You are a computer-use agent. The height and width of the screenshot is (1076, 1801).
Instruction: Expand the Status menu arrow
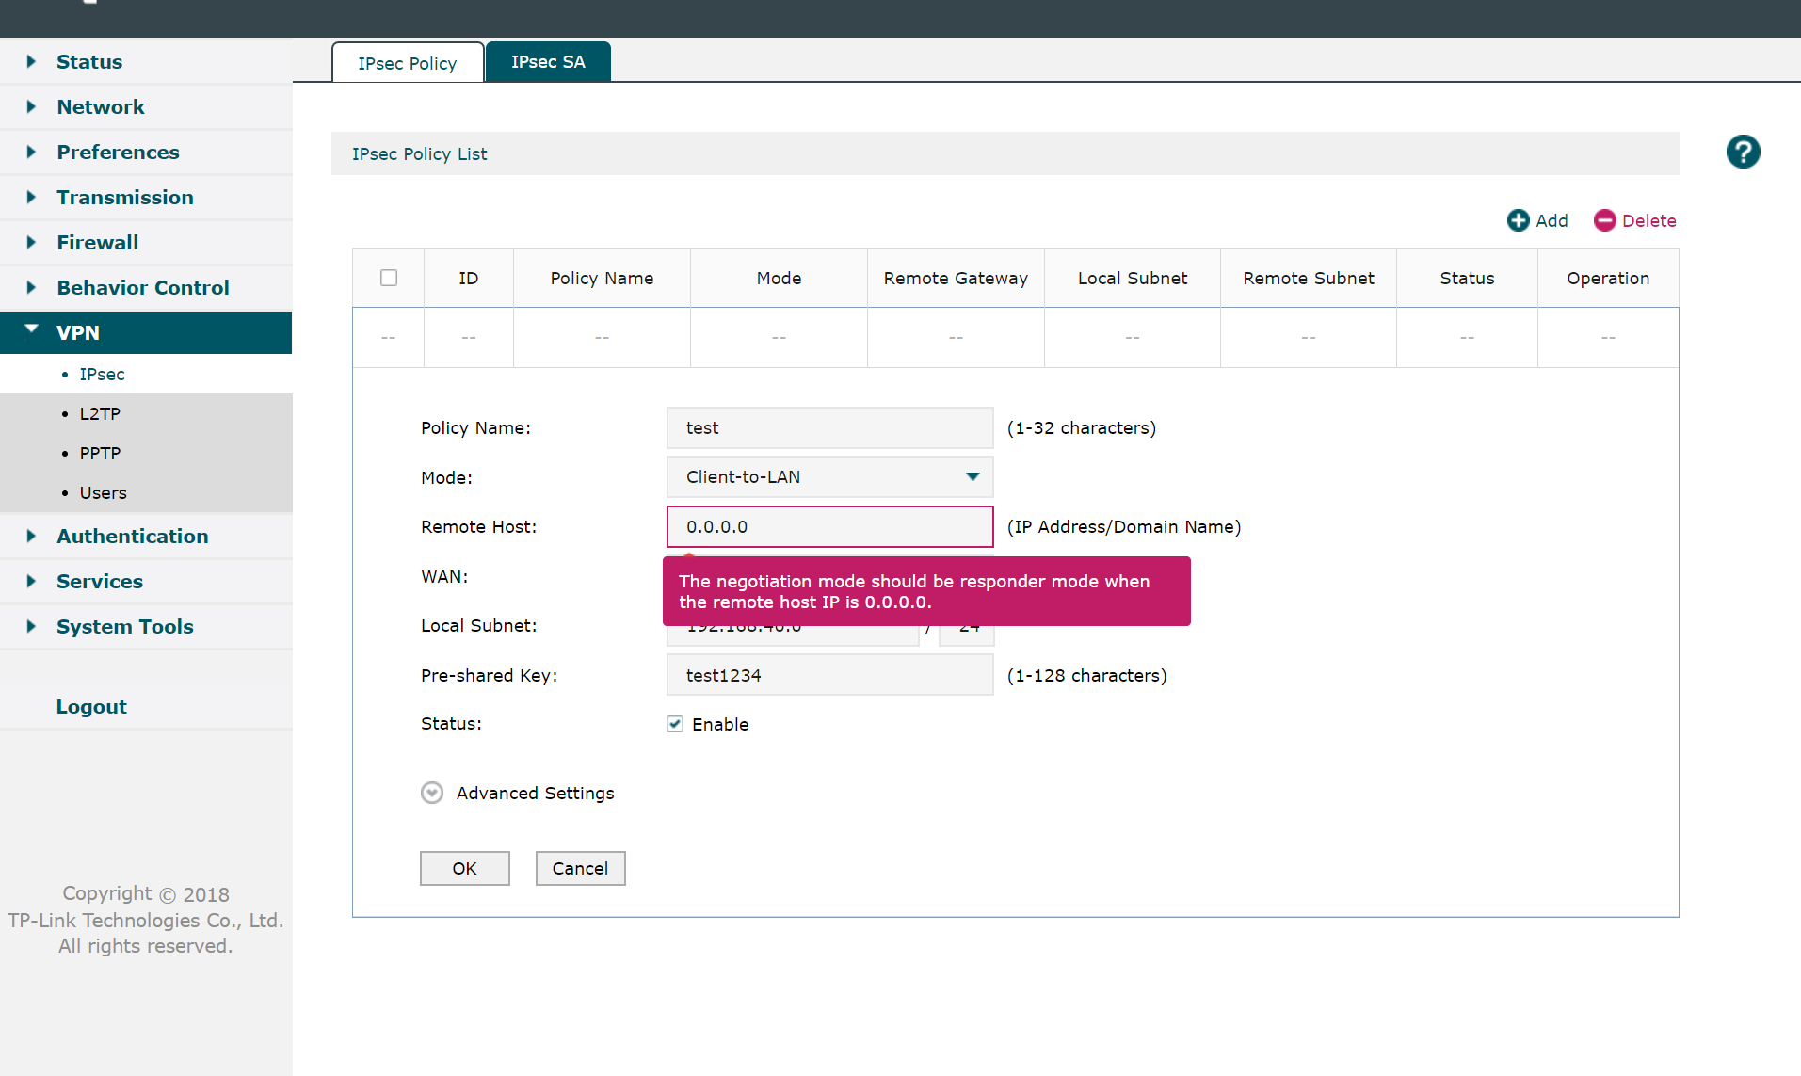(x=31, y=61)
